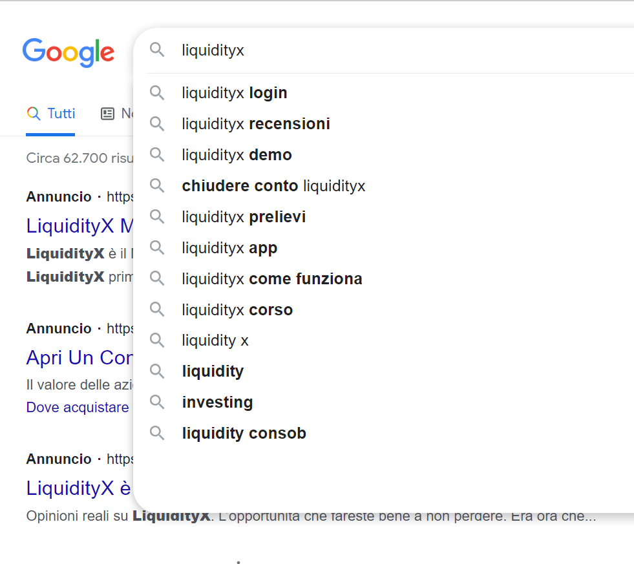Click the search icon beside the 'liquidity consob' suggestion

[x=157, y=433]
